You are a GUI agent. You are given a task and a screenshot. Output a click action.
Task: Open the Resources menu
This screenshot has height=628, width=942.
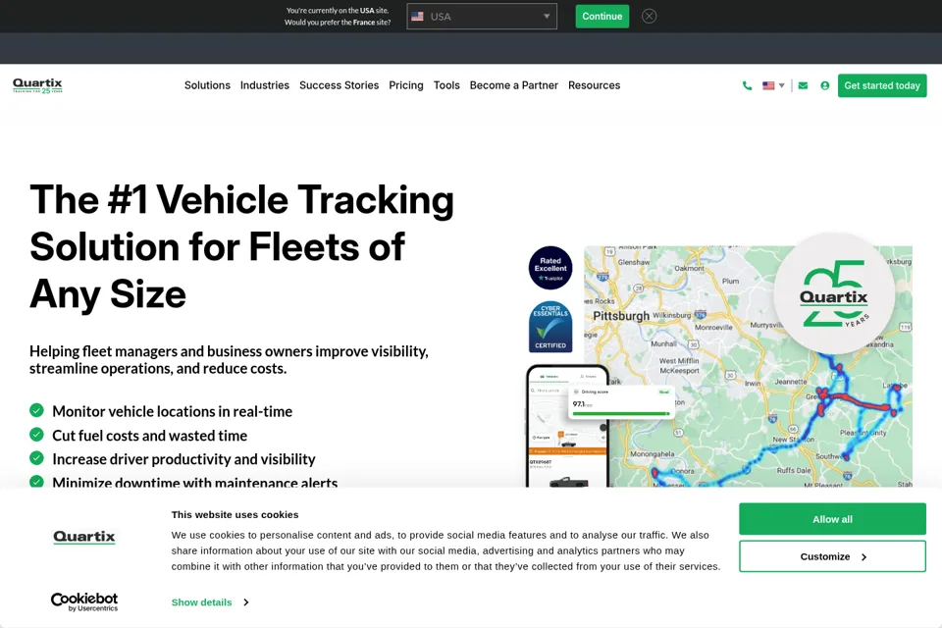click(x=595, y=85)
